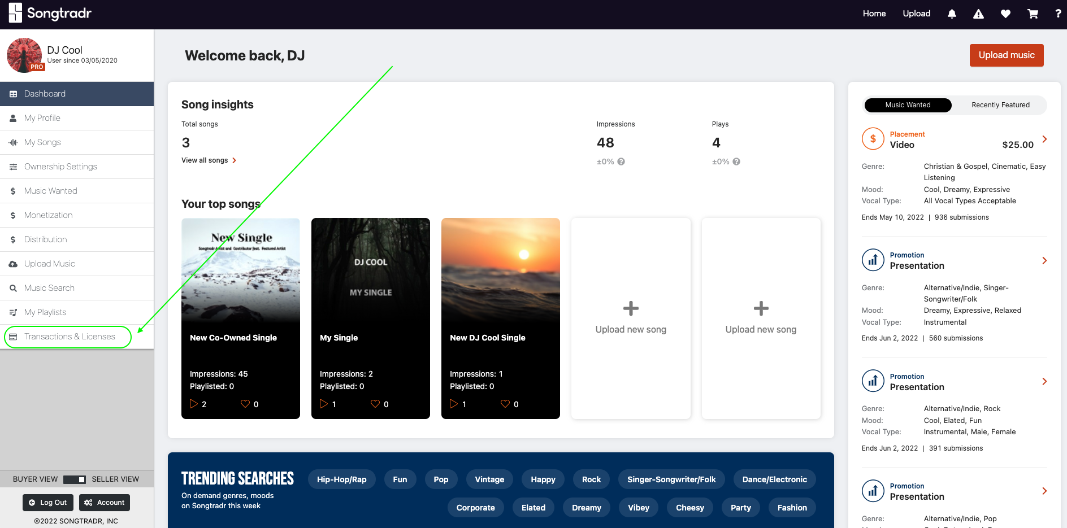
Task: Open Ownership Settings in the sidebar
Action: click(x=77, y=167)
